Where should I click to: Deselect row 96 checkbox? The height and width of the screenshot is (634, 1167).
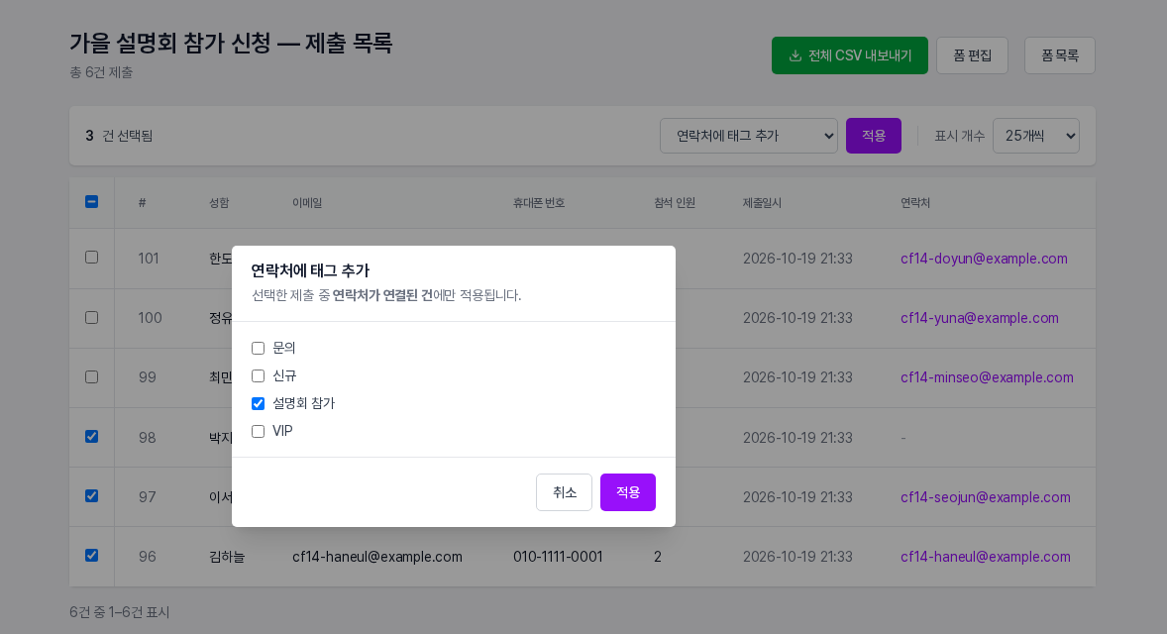coord(91,556)
